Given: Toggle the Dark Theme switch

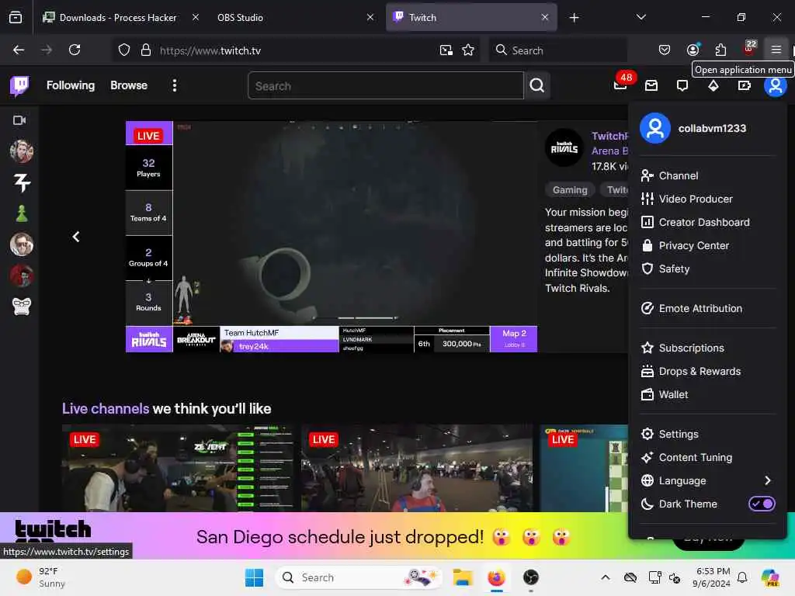Looking at the screenshot, I should [762, 504].
